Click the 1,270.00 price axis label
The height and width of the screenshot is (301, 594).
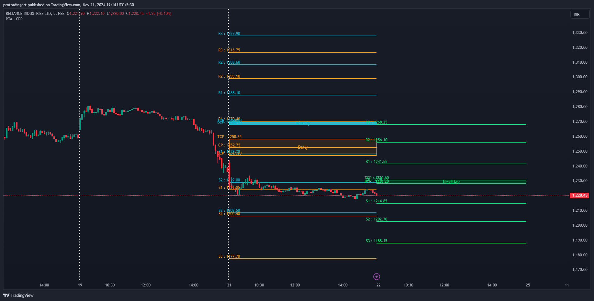point(580,122)
